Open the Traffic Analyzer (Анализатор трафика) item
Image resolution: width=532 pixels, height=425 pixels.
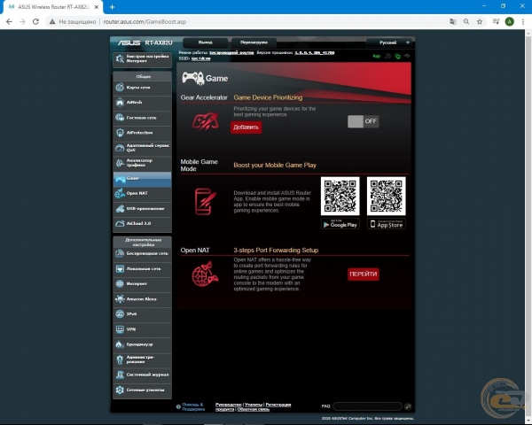[142, 163]
